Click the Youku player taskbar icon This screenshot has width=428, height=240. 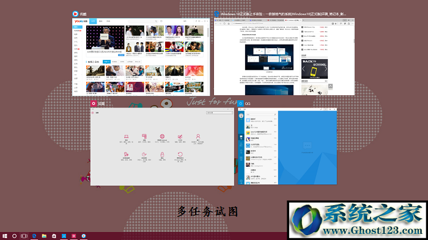pyautogui.click(x=84, y=236)
